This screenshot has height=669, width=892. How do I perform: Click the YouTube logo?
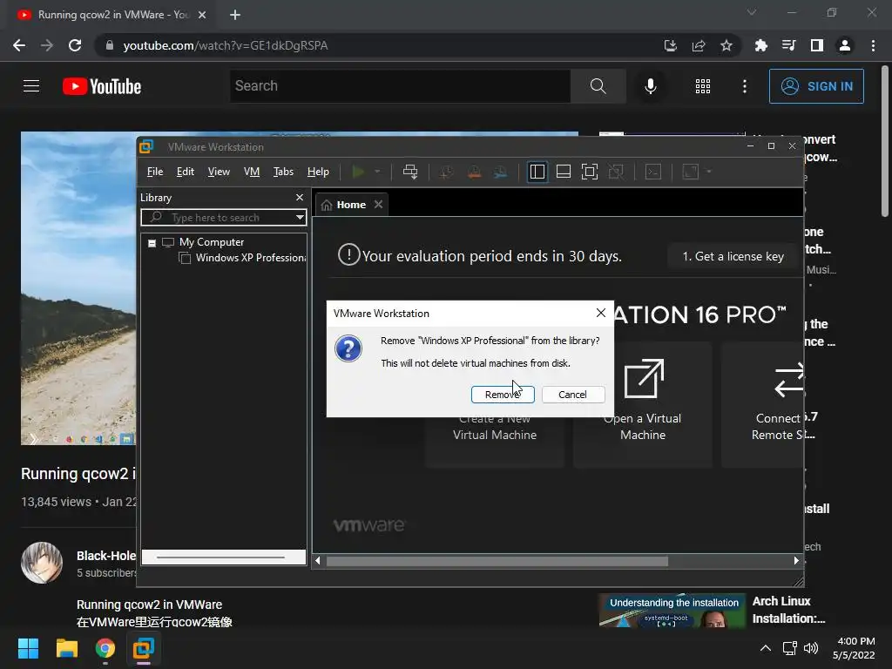tap(102, 86)
